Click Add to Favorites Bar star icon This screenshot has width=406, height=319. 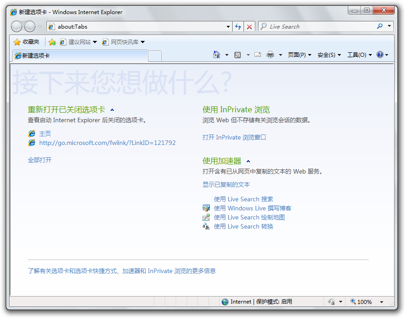click(x=52, y=42)
